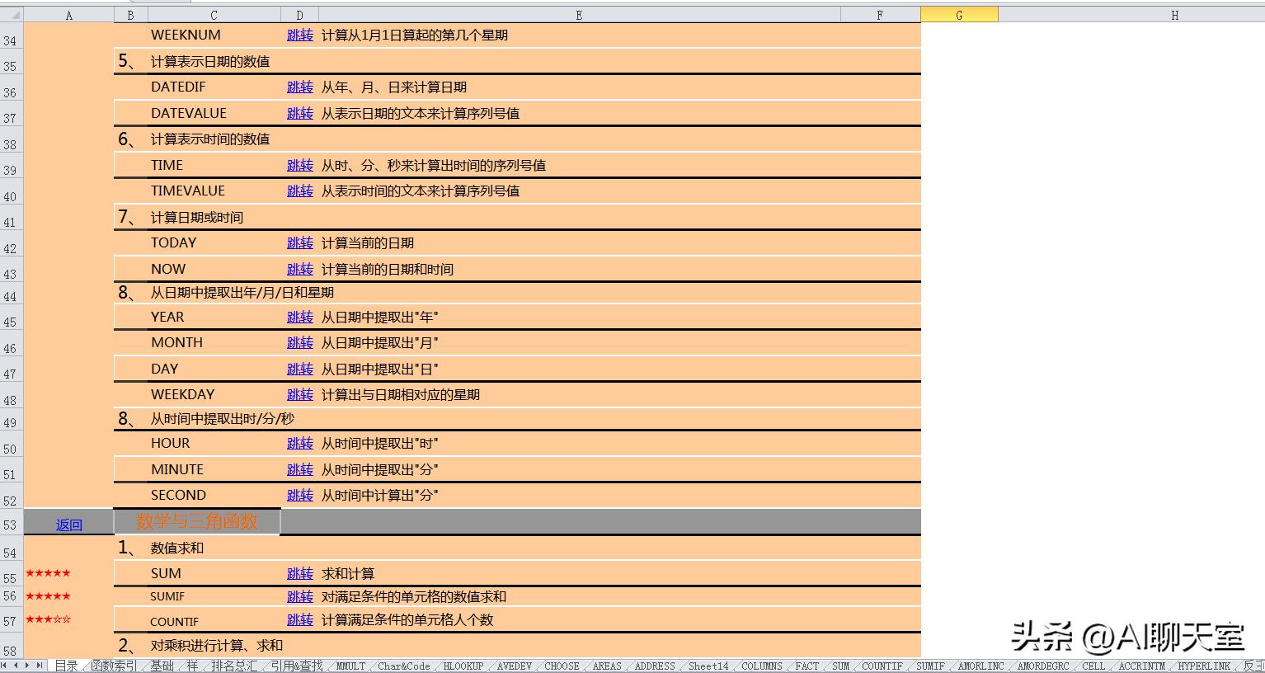Click the previous-sheet navigation arrow

[16, 666]
